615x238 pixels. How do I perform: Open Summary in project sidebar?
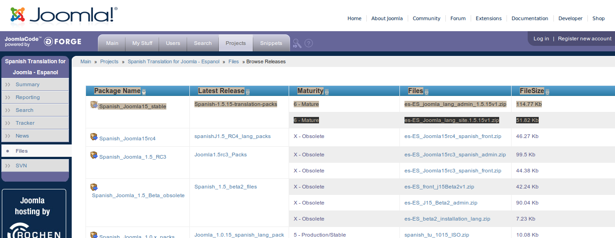(x=35, y=84)
